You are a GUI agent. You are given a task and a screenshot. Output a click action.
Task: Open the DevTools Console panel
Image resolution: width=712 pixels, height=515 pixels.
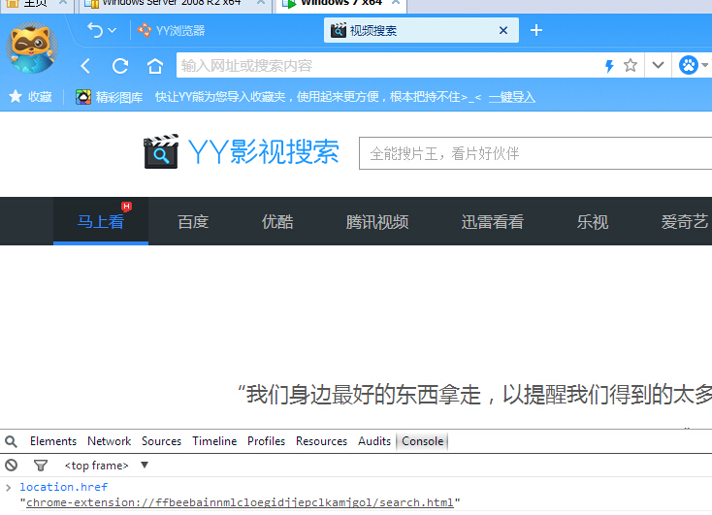[422, 441]
